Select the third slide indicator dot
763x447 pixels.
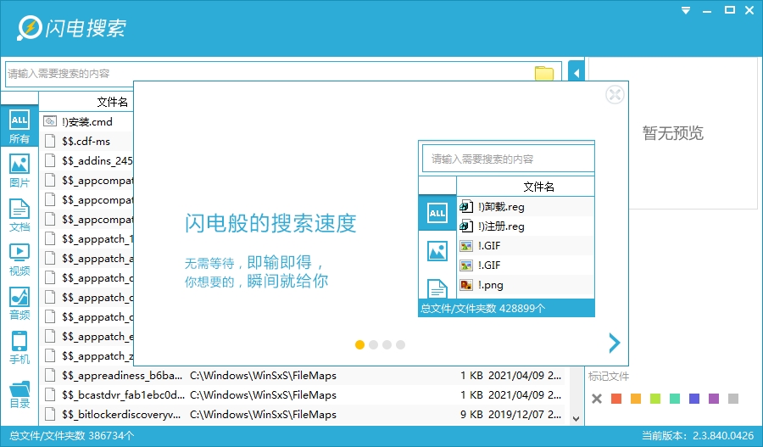click(x=387, y=344)
